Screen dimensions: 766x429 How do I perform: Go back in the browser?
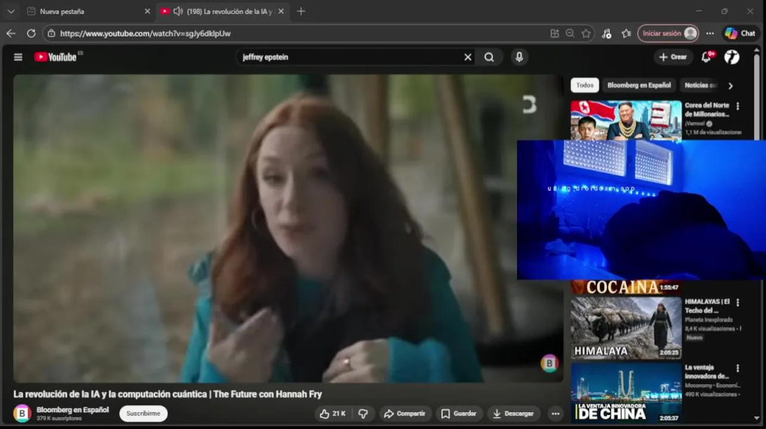pos(11,33)
